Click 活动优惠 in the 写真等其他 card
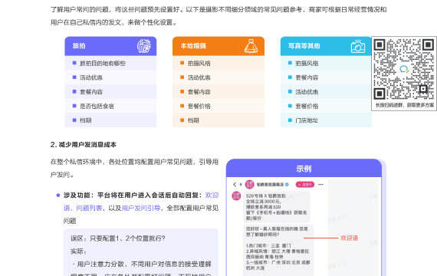This screenshot has width=437, height=276. click(307, 92)
